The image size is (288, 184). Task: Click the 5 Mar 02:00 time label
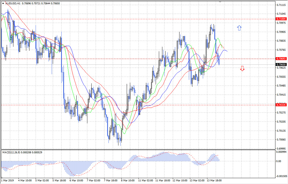click(x=42, y=181)
